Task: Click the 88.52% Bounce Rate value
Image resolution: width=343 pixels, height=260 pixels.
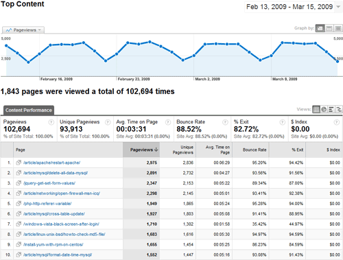Action: [189, 129]
